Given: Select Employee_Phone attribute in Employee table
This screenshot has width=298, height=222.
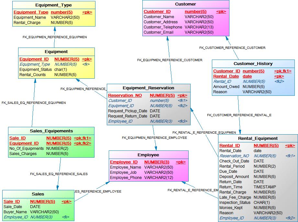Looking at the screenshot, I should click(126, 178).
